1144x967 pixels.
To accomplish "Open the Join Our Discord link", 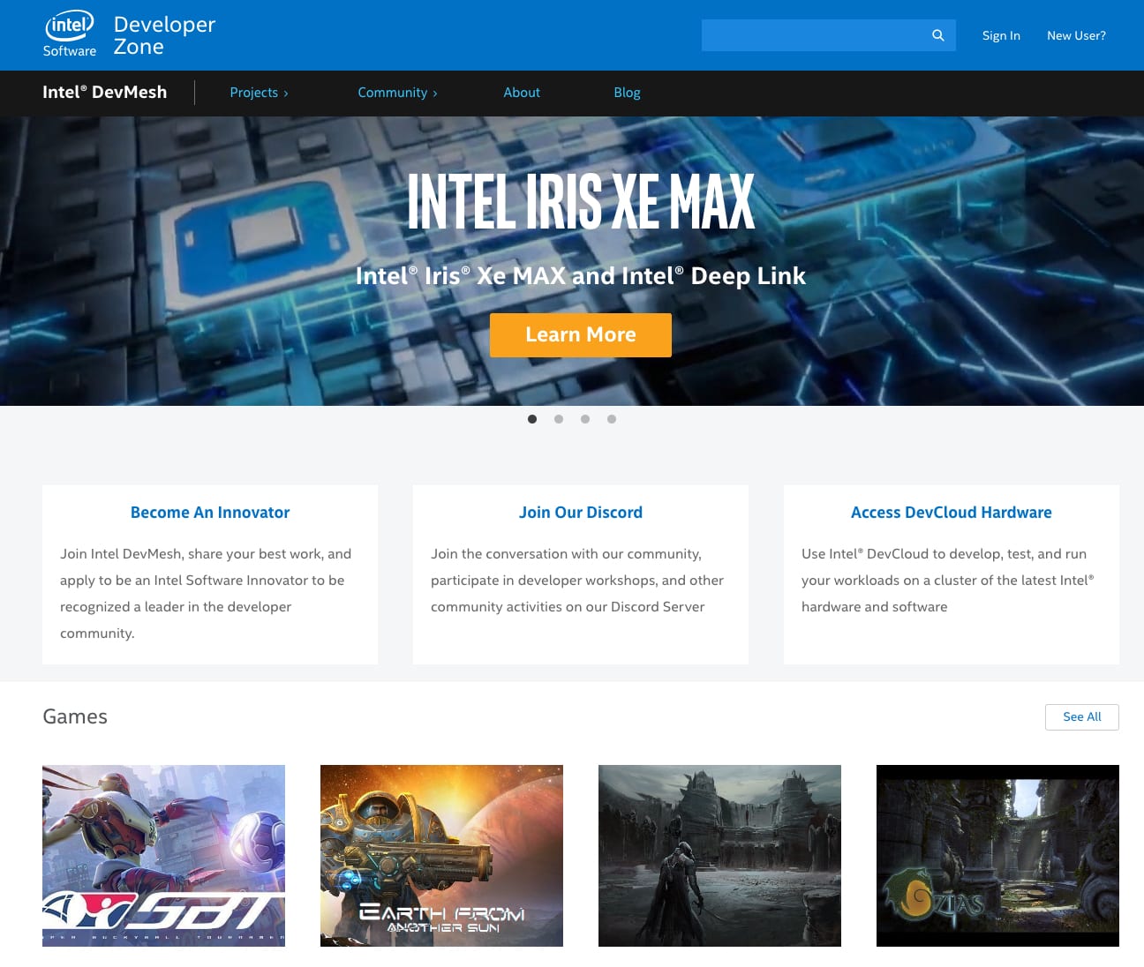I will pyautogui.click(x=581, y=513).
